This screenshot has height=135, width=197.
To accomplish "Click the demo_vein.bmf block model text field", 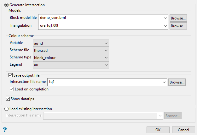I will [101, 18].
